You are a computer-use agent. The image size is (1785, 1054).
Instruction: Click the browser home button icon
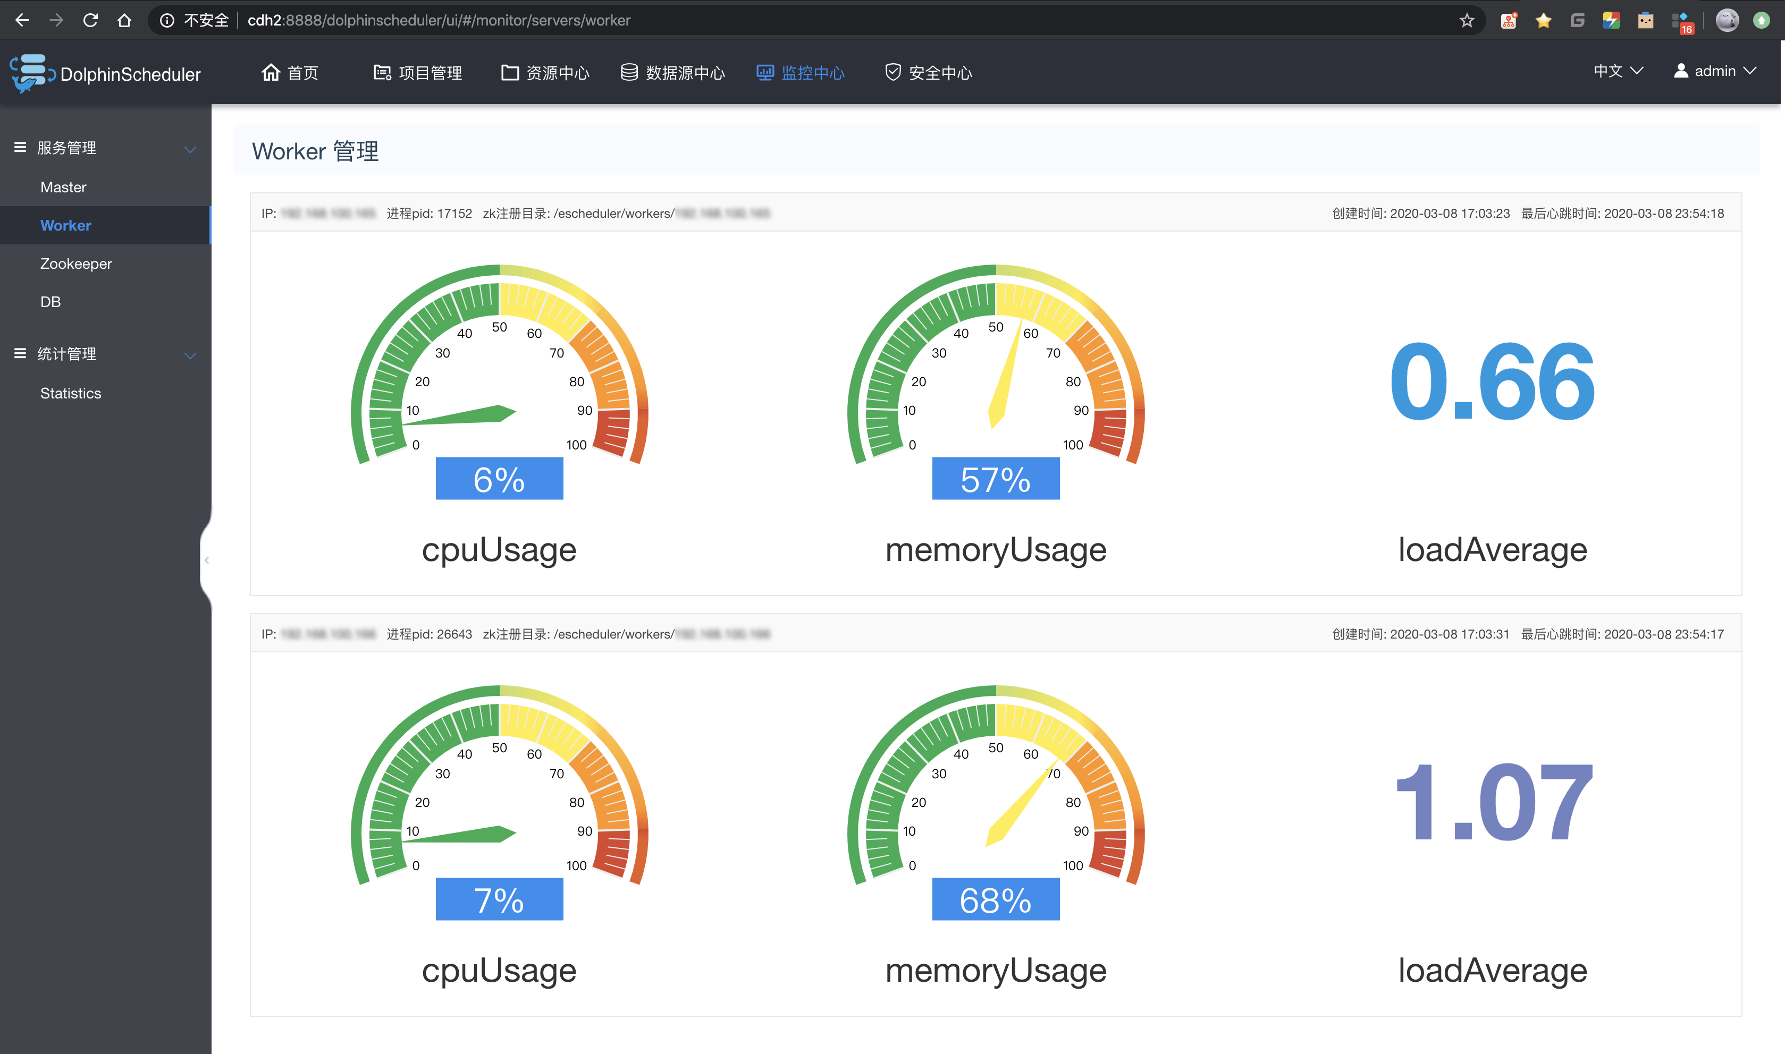(x=124, y=20)
